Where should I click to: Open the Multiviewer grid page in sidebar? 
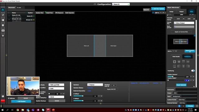point(3,25)
